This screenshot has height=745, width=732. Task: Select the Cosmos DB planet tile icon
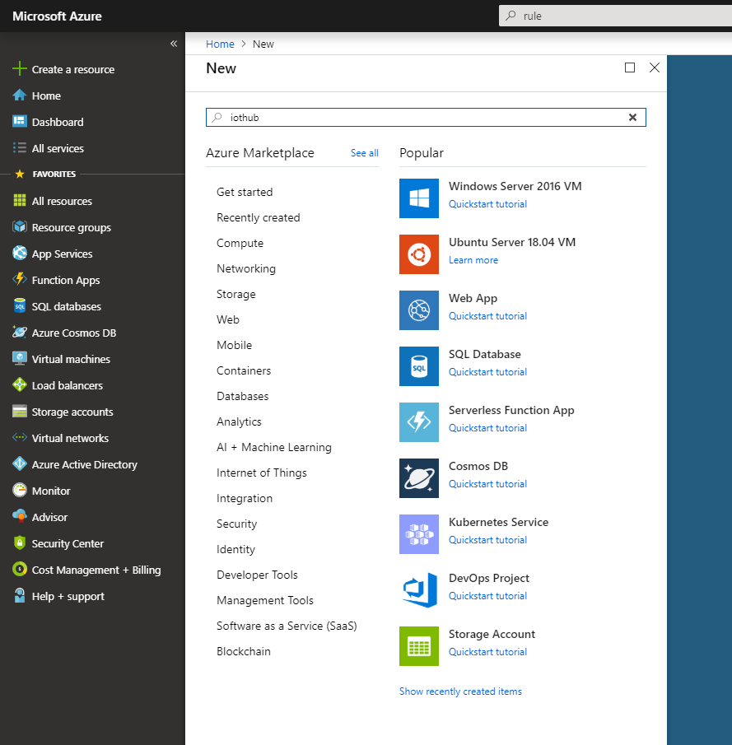click(419, 478)
